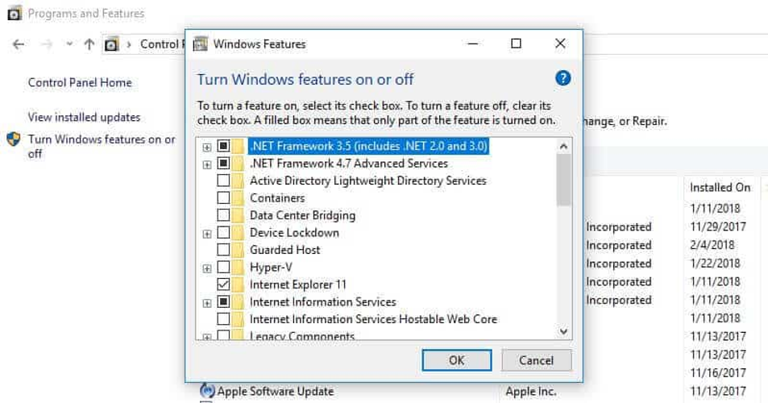The width and height of the screenshot is (768, 403).
Task: Click the Apple Software Update program icon
Action: coord(208,391)
